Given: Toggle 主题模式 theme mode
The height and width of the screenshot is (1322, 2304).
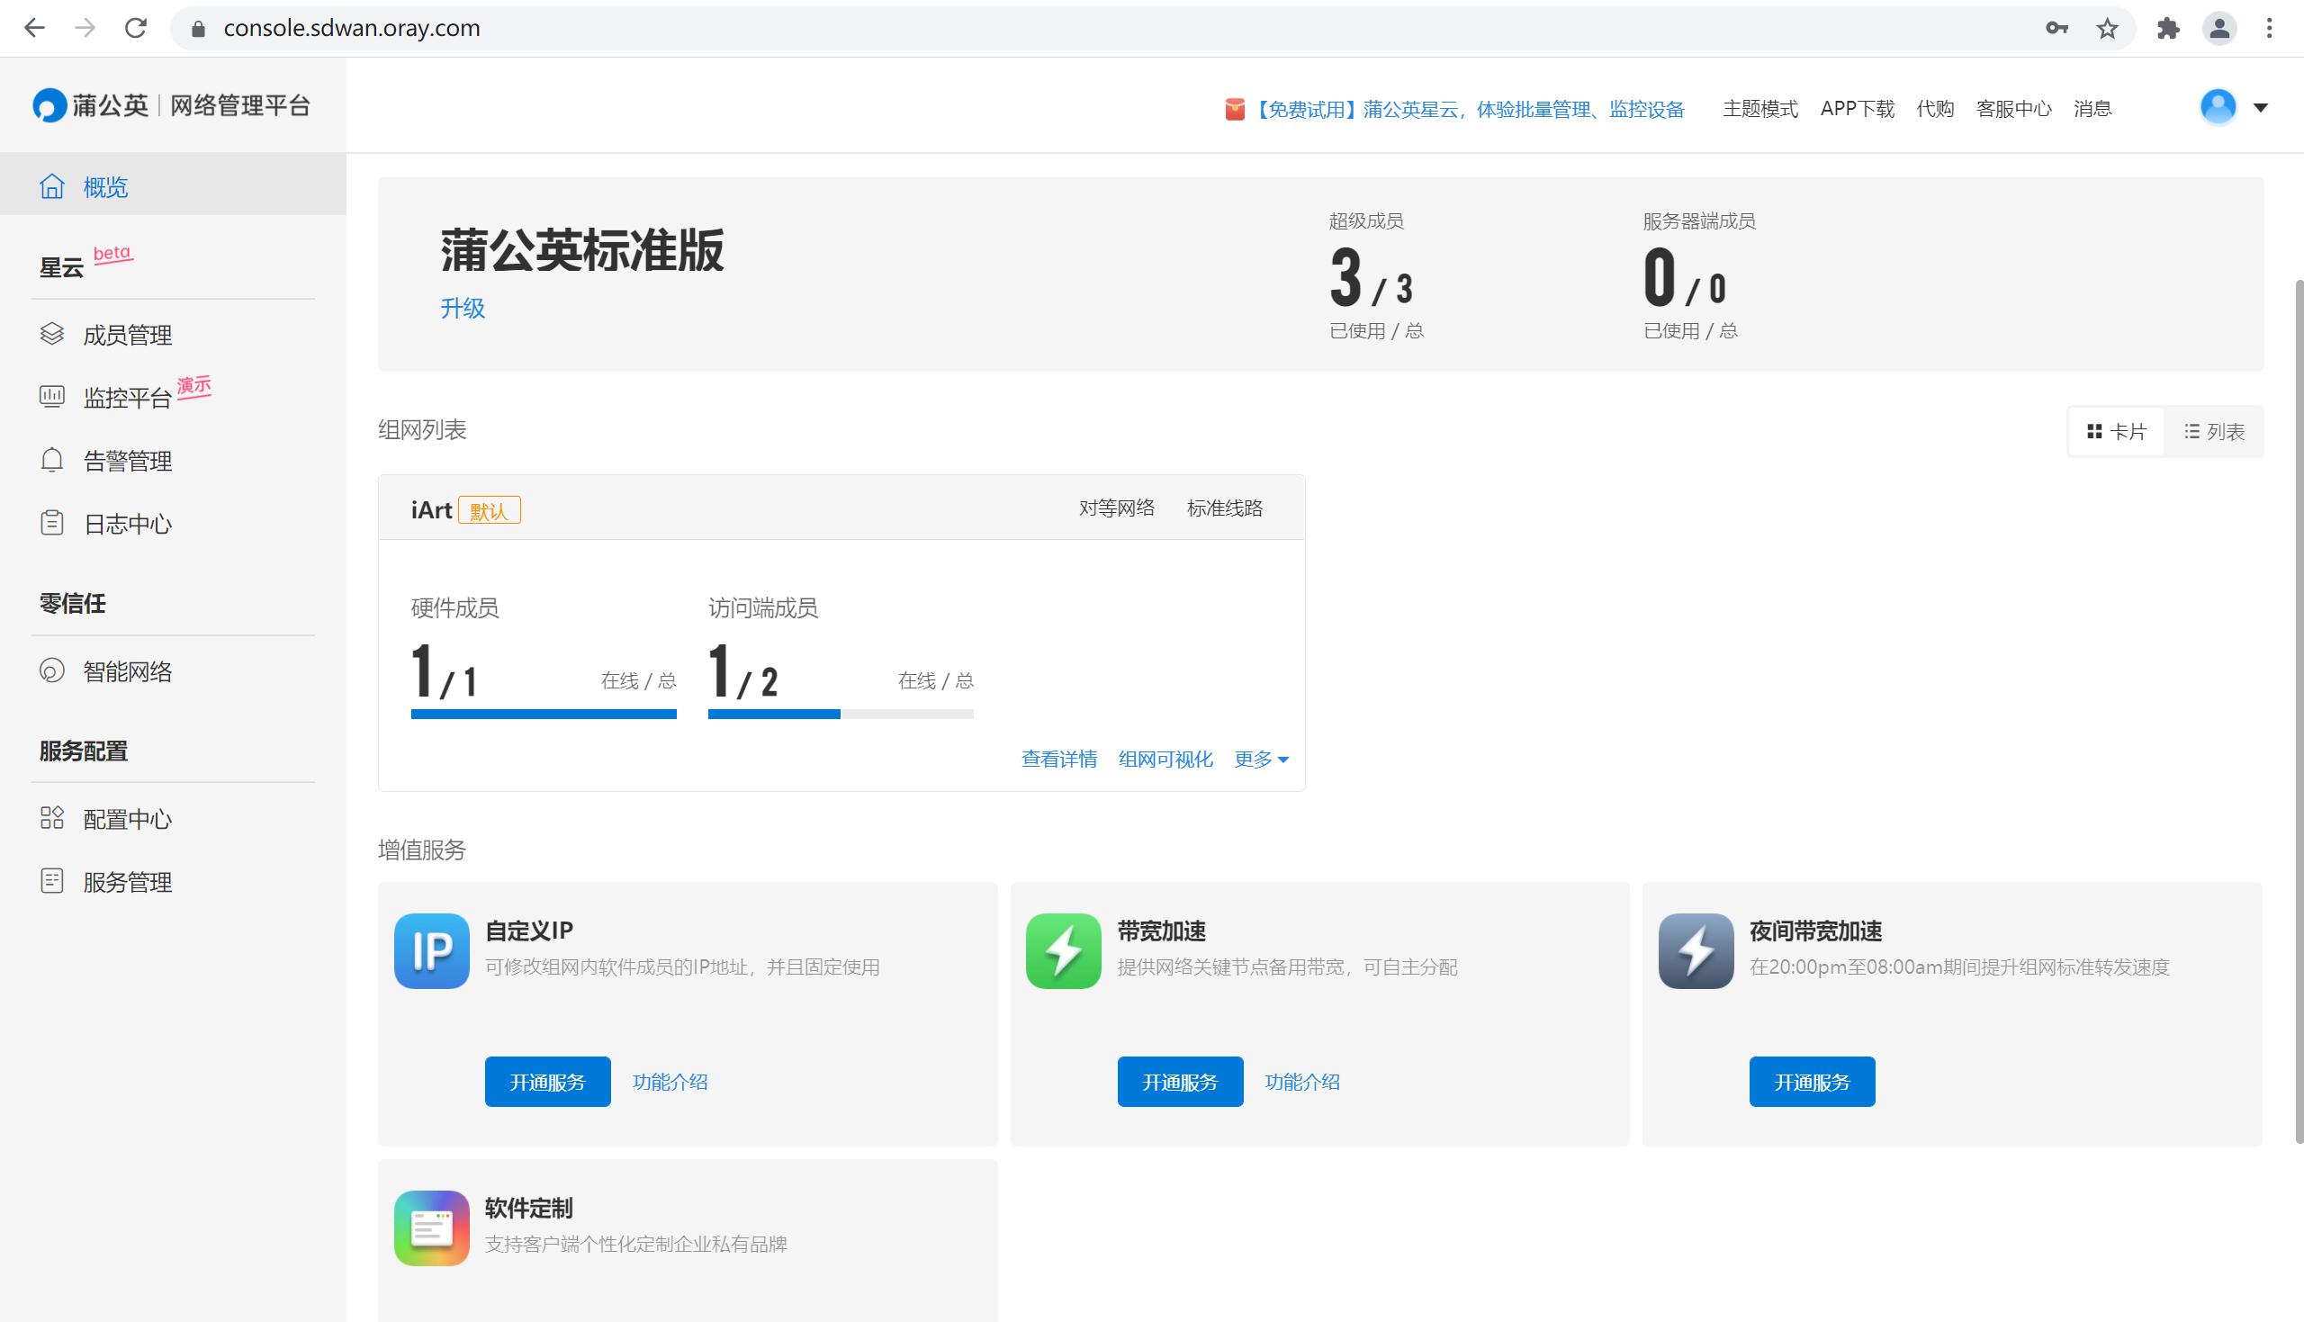Looking at the screenshot, I should click(1759, 108).
